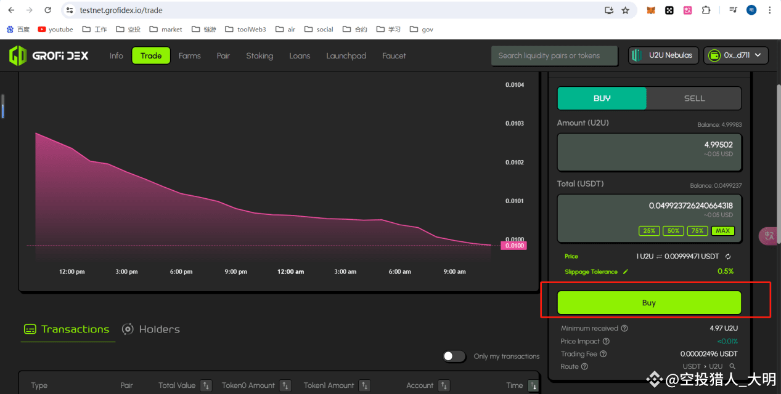Click the refresh price icon
Viewport: 781px width, 394px height.
coord(728,256)
